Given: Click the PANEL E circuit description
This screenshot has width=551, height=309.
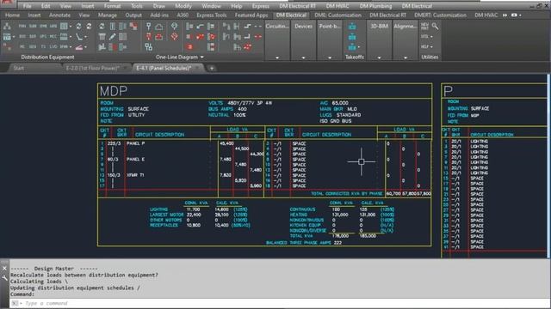Looking at the screenshot, I should tap(136, 159).
